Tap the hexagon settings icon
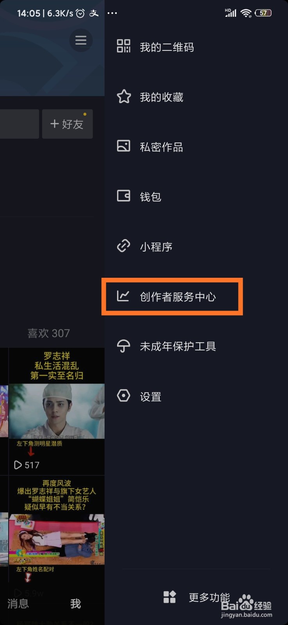The image size is (288, 625). click(x=124, y=396)
